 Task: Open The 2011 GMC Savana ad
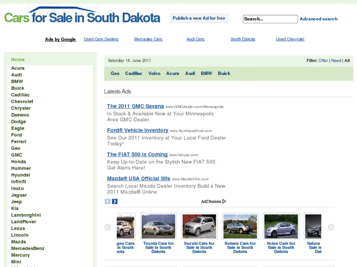136,106
